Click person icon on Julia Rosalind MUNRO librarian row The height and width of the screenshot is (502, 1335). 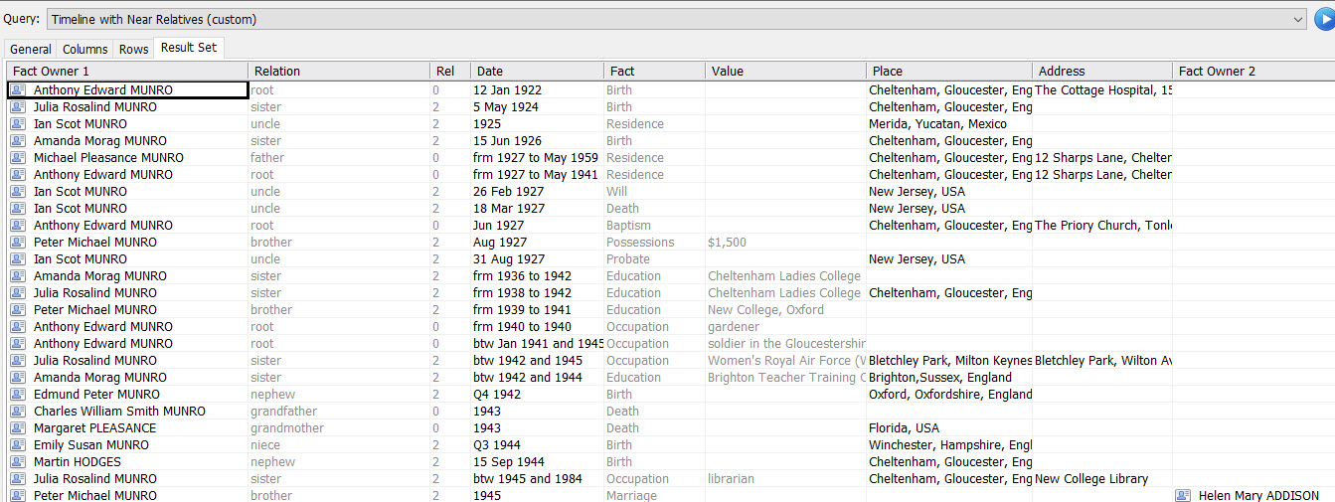tap(18, 478)
